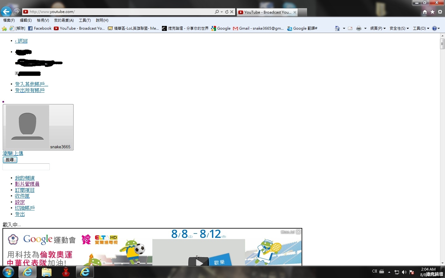The height and width of the screenshot is (278, 445).
Task: Click the 登出所有帳戶 link
Action: coord(30,90)
